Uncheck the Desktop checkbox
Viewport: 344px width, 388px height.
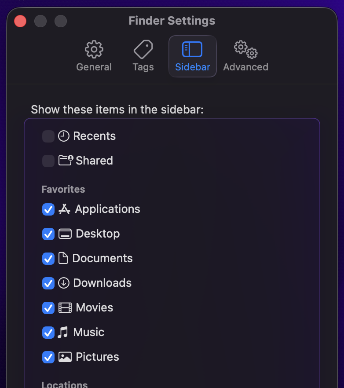[x=48, y=234]
